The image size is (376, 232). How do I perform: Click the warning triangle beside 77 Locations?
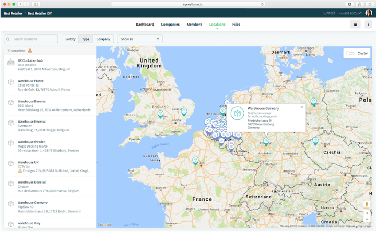30,51
